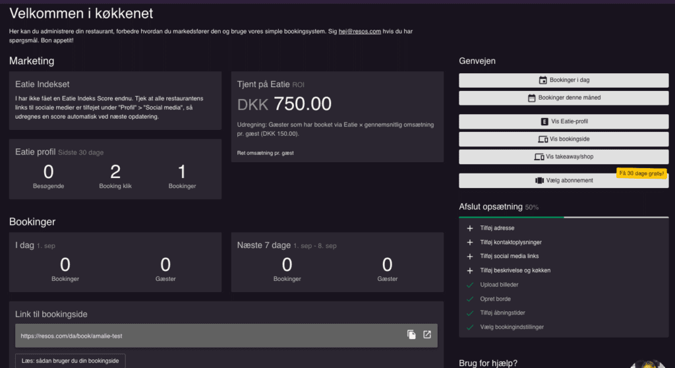The width and height of the screenshot is (675, 368).
Task: Click the Vis bookingside button
Action: click(564, 139)
